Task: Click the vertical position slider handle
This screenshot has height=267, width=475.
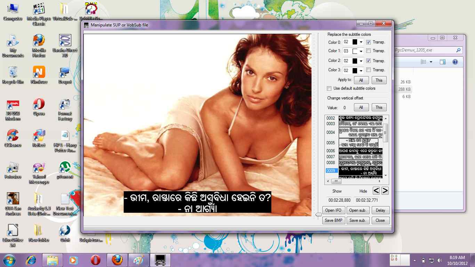Action: point(319,215)
